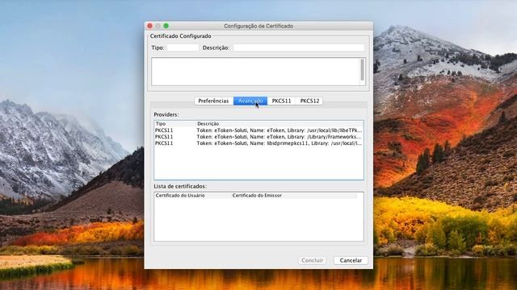The height and width of the screenshot is (290, 517).
Task: Click the Descrição input field
Action: 299,48
